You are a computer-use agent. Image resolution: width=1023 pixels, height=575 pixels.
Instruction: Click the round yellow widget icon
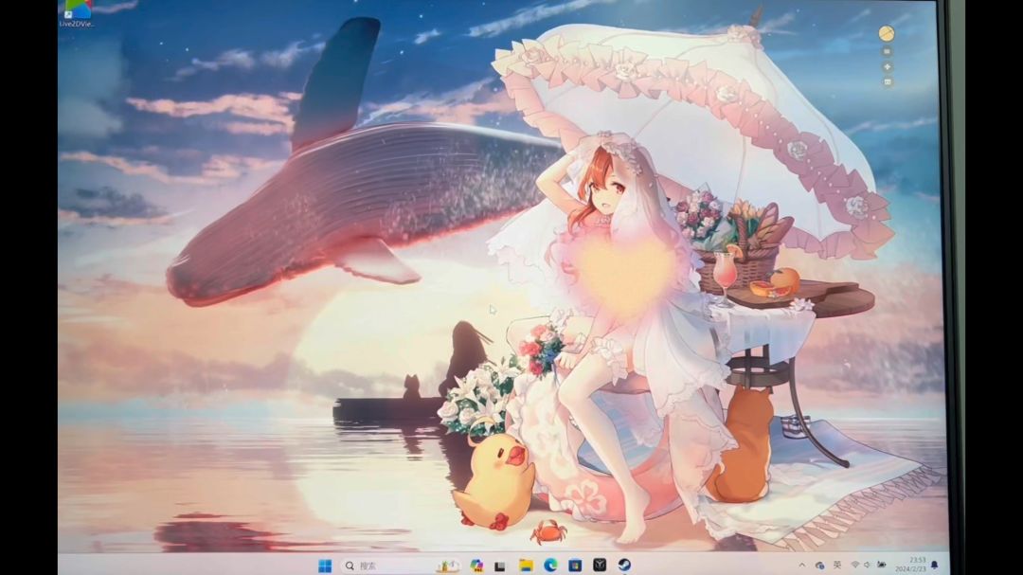click(x=886, y=34)
